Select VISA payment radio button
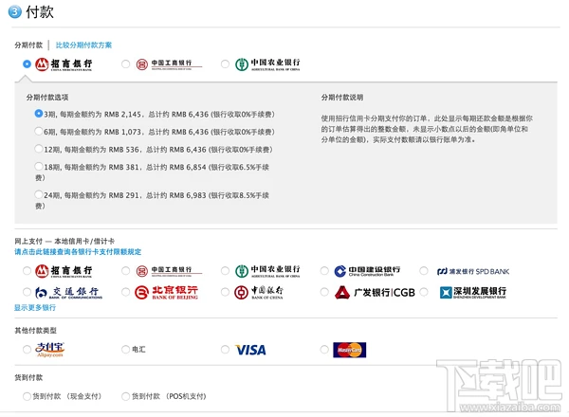This screenshot has height=417, width=569. coord(225,350)
